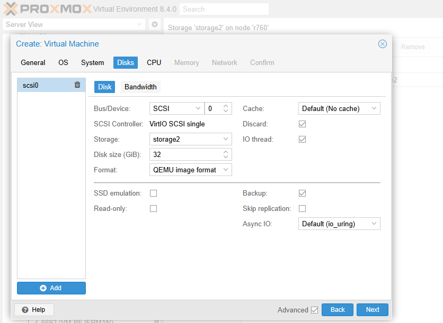The image size is (443, 323).
Task: Open the Format dropdown
Action: point(225,170)
